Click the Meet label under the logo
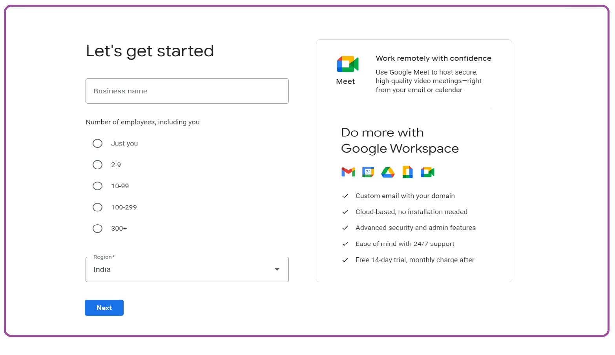 [x=345, y=81]
